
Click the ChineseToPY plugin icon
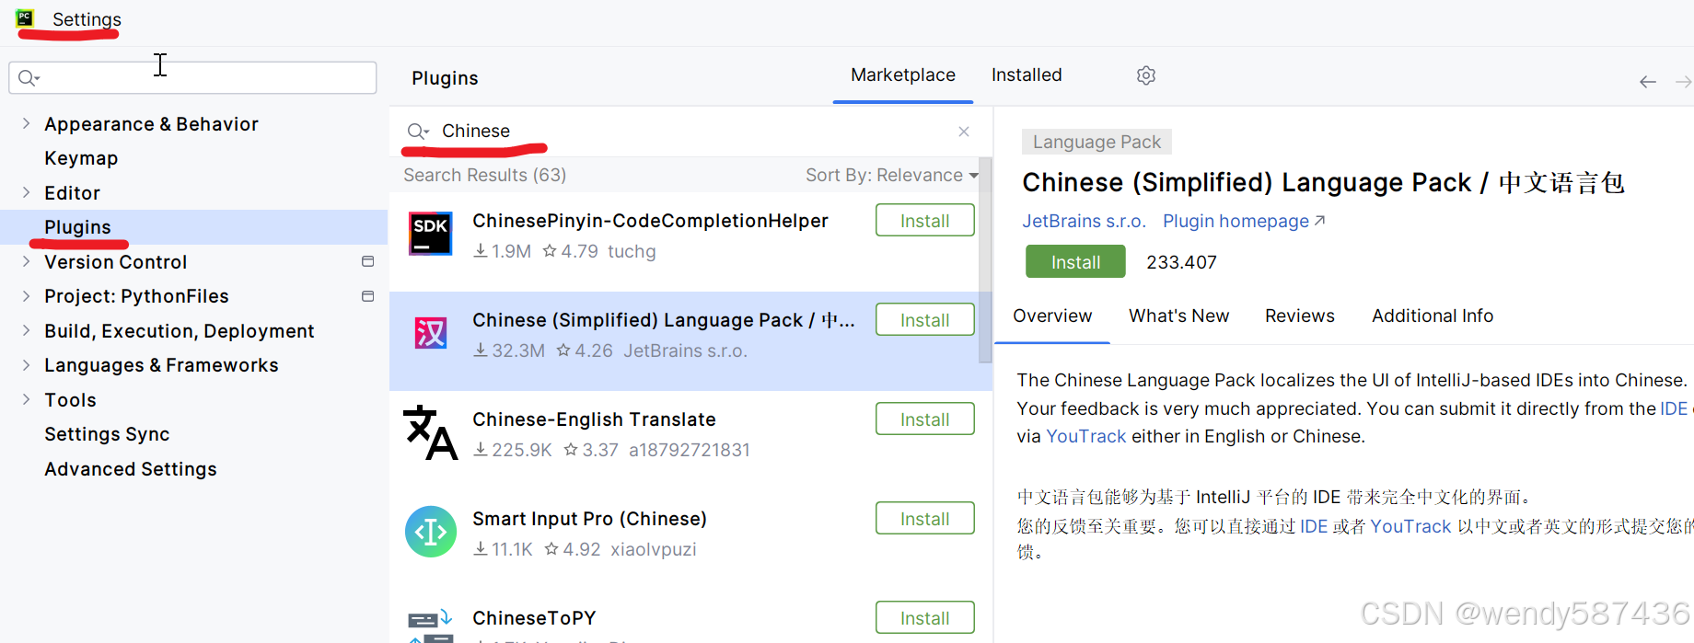431,626
